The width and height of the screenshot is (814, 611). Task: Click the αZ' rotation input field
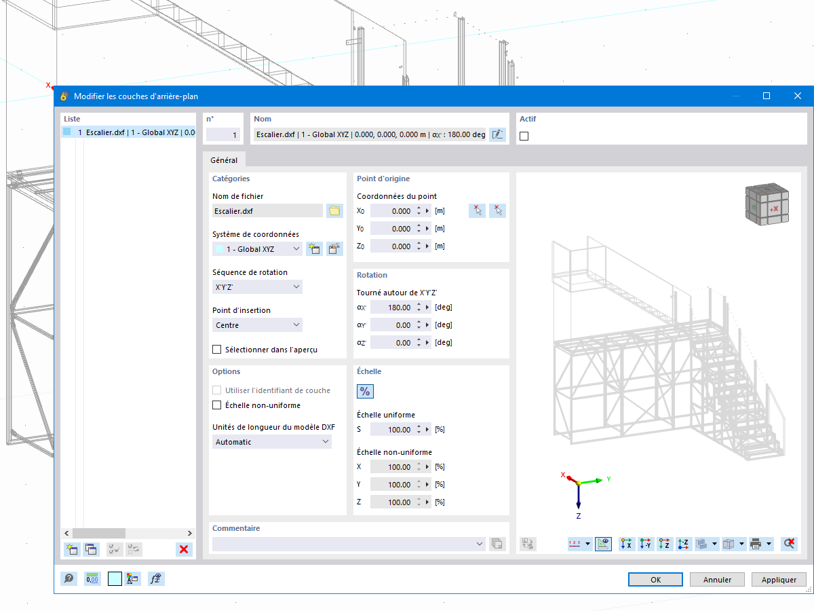pos(392,343)
